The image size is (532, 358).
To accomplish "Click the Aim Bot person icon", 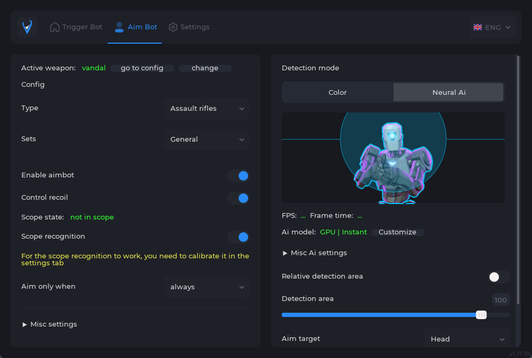I will click(x=119, y=27).
